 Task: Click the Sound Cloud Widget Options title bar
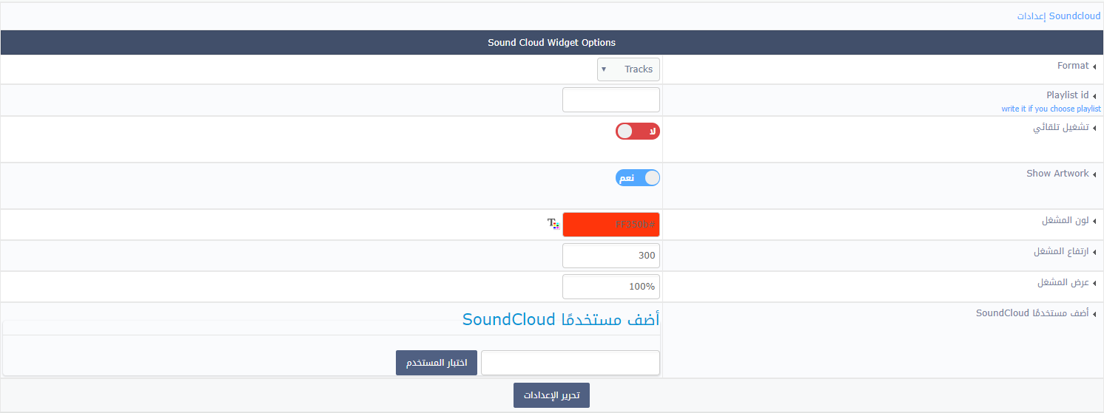point(552,43)
